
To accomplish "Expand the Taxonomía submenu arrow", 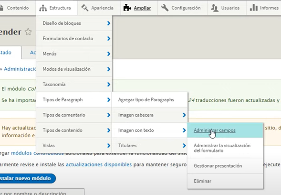I will point(109,84).
